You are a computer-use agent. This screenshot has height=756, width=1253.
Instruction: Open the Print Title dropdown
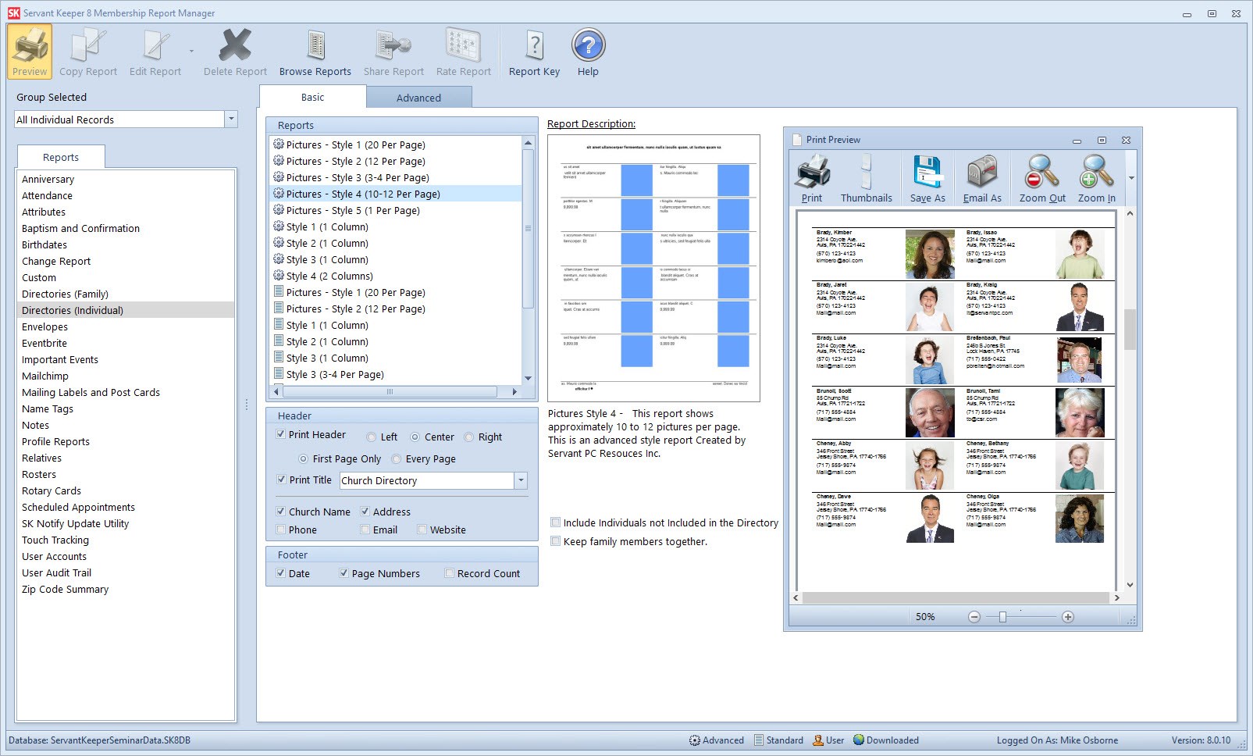(x=521, y=480)
